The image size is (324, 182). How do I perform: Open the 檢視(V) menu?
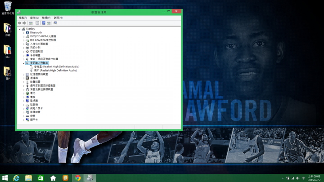46,18
